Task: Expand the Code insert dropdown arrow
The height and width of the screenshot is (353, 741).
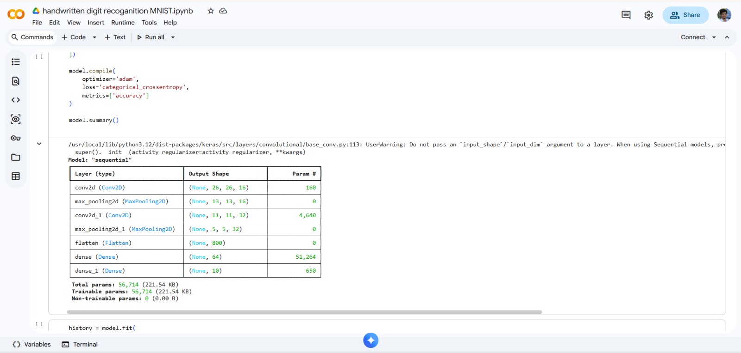Action: tap(94, 37)
